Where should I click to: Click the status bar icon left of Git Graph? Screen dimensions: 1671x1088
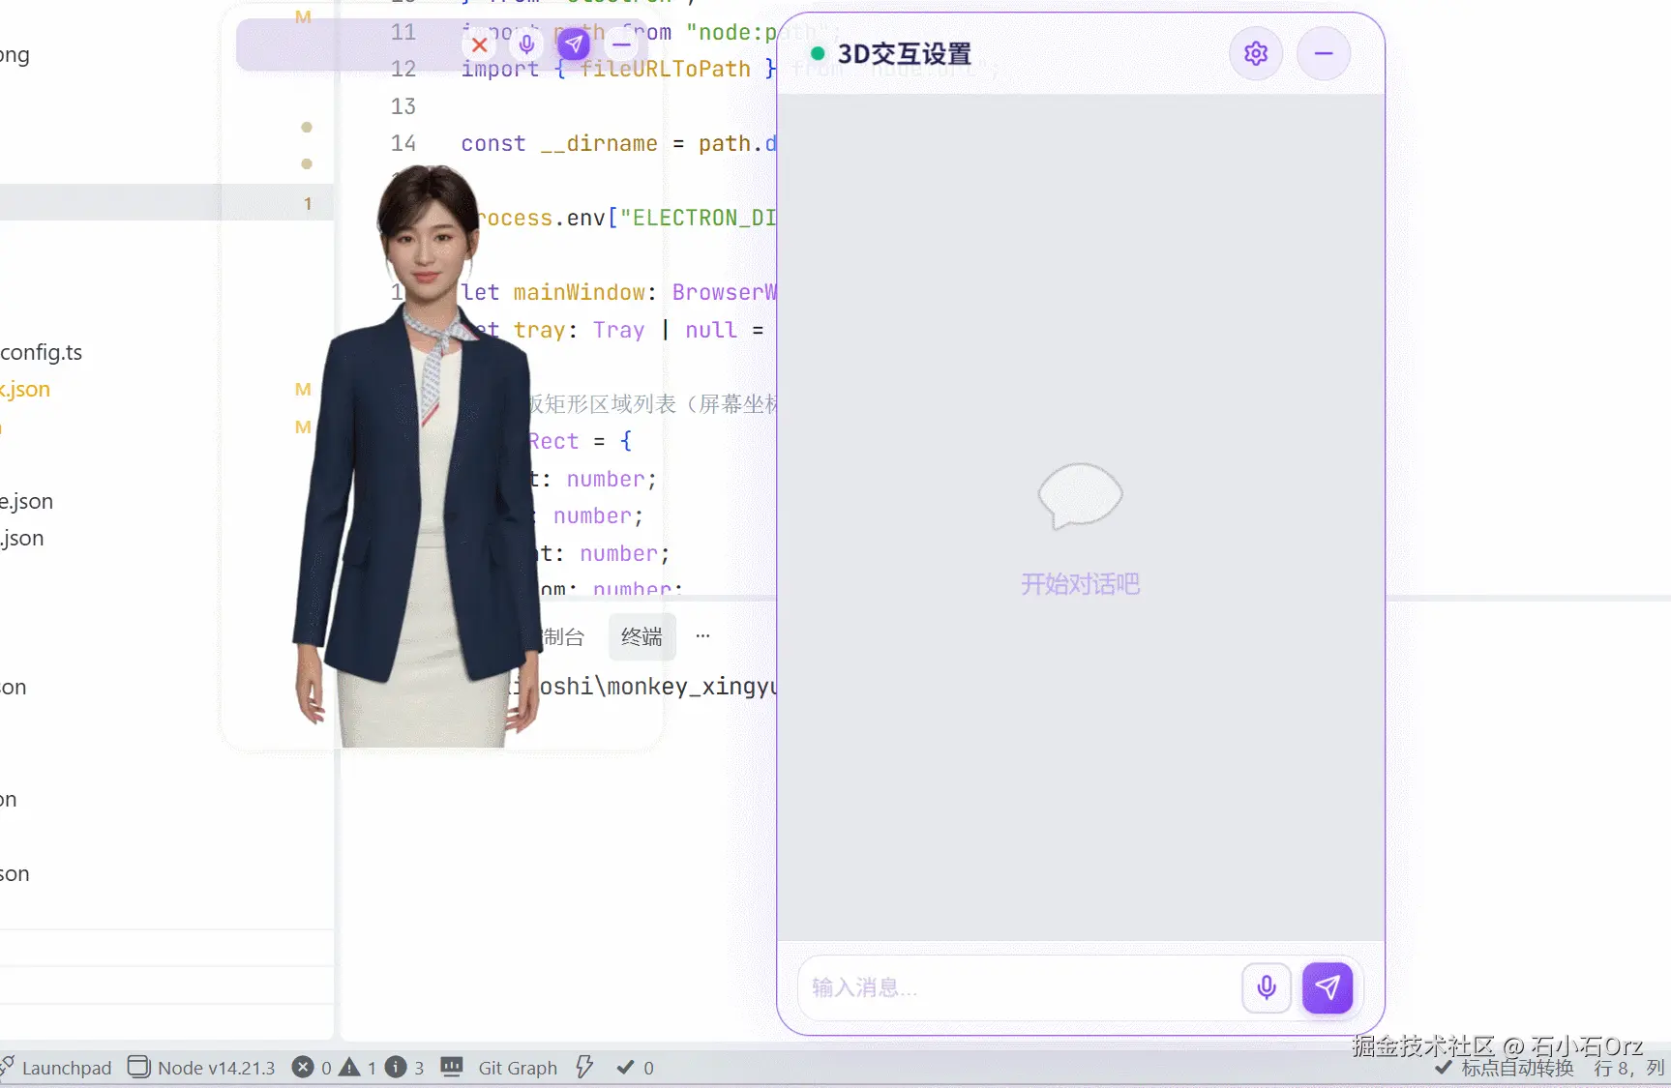tap(452, 1068)
